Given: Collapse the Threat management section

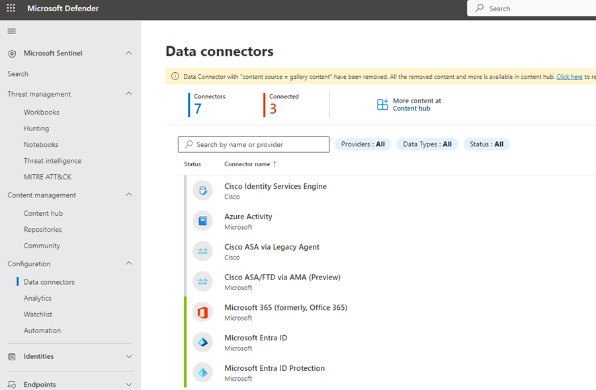Looking at the screenshot, I should pos(129,93).
